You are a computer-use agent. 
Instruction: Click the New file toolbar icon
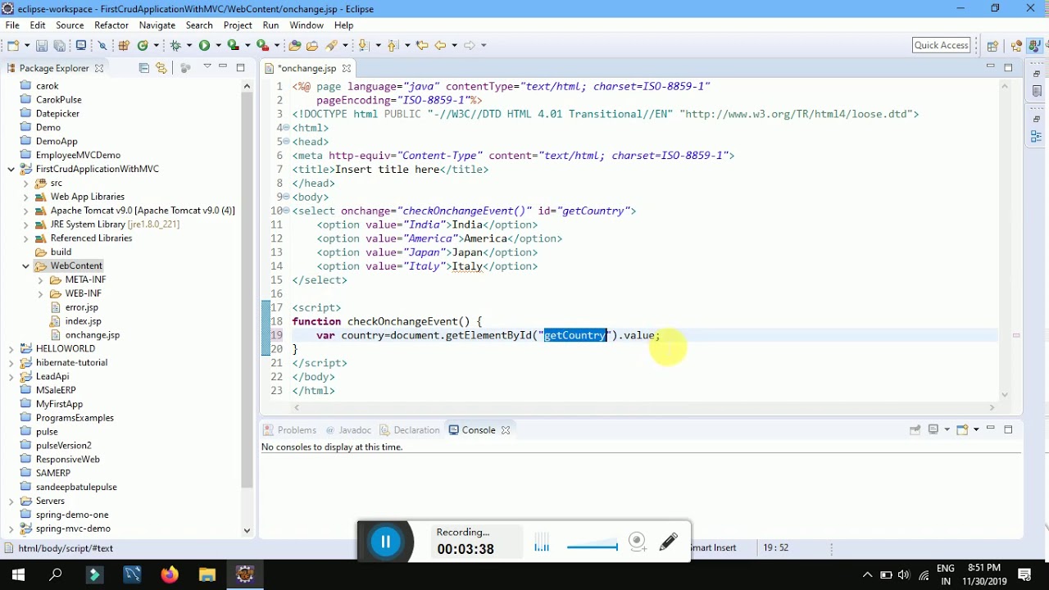point(13,45)
